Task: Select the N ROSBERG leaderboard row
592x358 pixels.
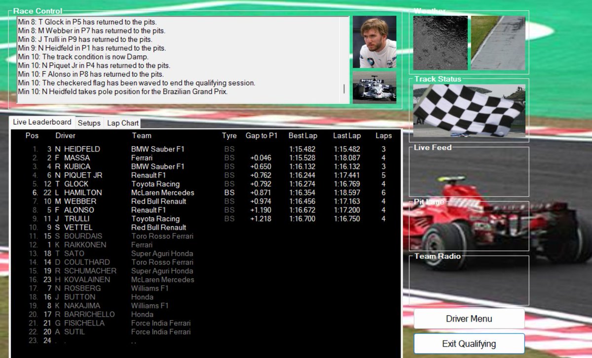Action: coord(206,288)
